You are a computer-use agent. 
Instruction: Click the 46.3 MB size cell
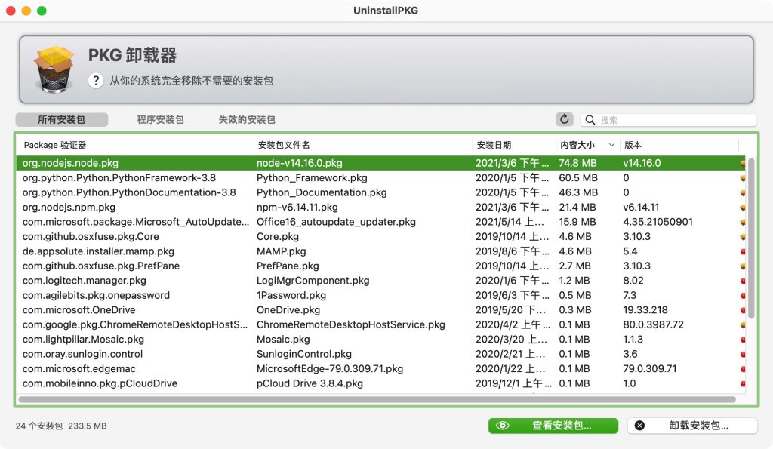578,192
